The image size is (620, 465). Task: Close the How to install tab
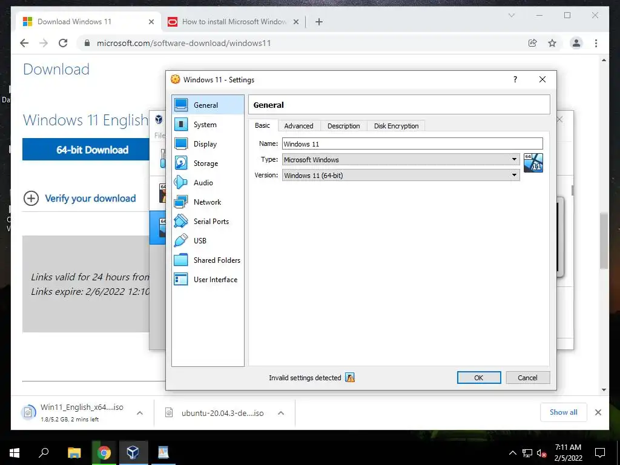click(295, 22)
